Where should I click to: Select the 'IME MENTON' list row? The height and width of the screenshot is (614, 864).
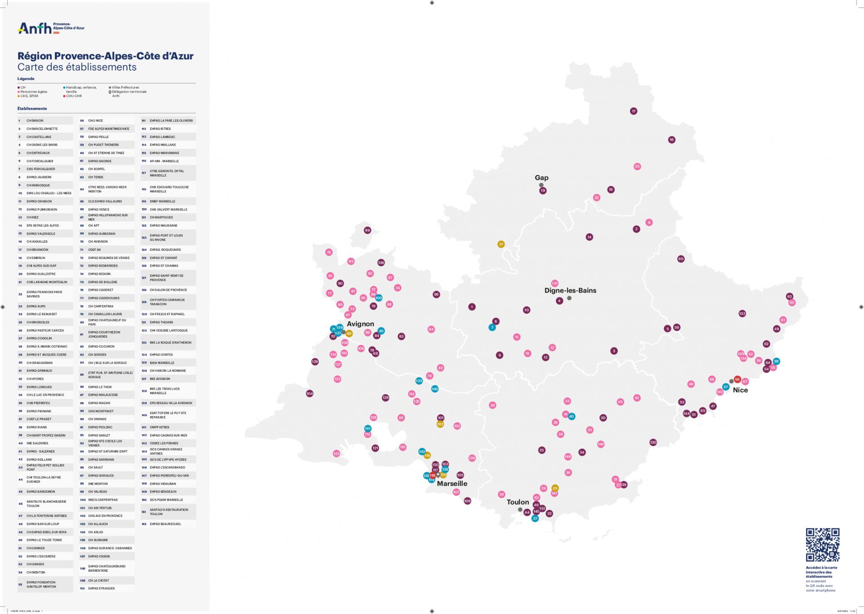[107, 484]
